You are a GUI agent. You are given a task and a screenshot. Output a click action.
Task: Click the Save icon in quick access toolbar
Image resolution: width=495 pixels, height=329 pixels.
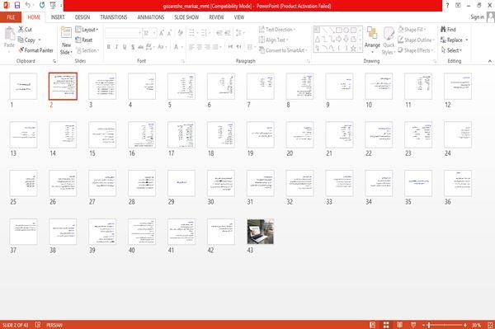coord(17,6)
